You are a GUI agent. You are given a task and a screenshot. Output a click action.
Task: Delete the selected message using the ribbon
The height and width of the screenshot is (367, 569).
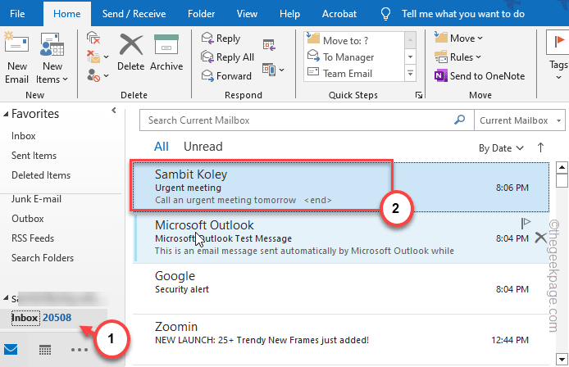131,52
